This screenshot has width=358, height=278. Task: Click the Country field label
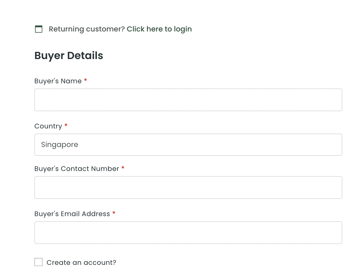pos(48,126)
